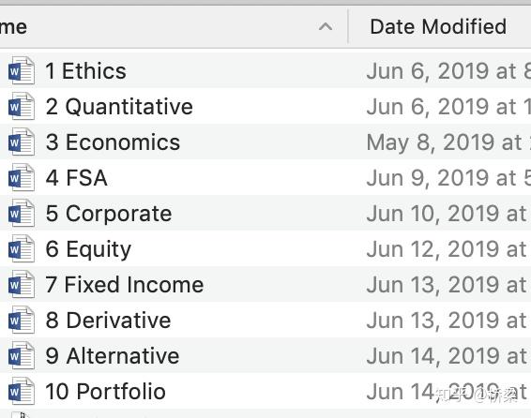The height and width of the screenshot is (418, 531).
Task: Select the 3 Economics May 8 date cell
Action: (448, 142)
